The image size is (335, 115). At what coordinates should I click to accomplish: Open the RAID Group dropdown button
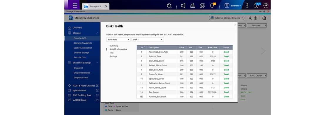tap(257, 75)
